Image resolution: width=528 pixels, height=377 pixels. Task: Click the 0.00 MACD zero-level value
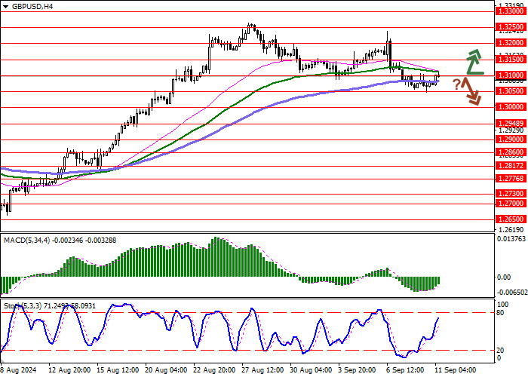pyautogui.click(x=504, y=277)
